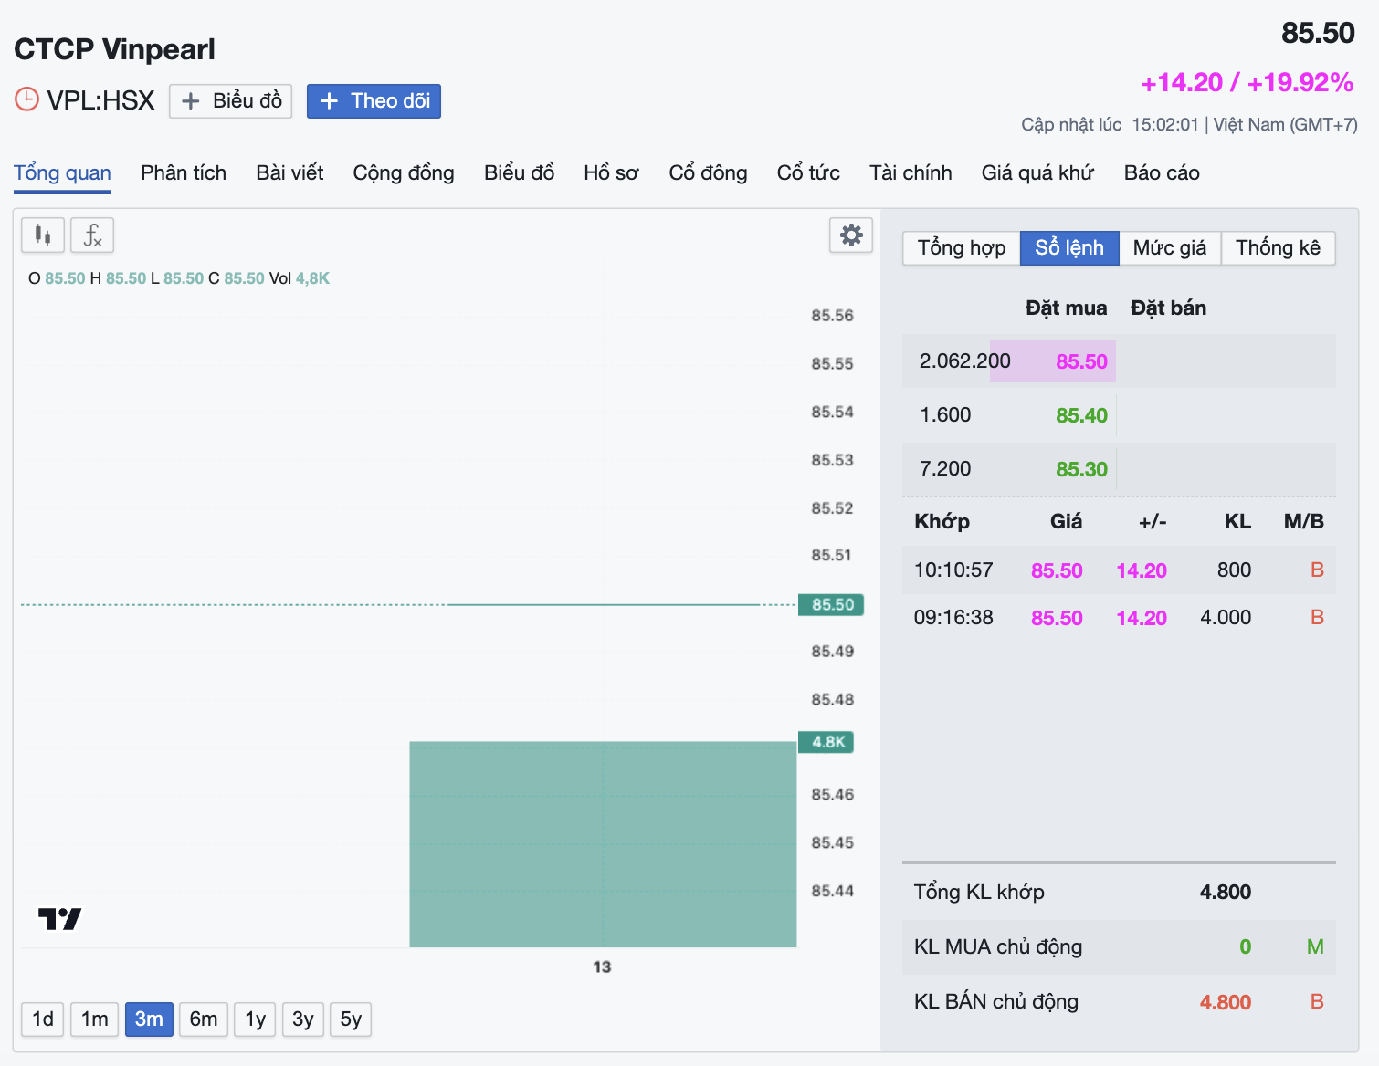Open the candlestick chart type icon
1379x1066 pixels.
point(43,235)
